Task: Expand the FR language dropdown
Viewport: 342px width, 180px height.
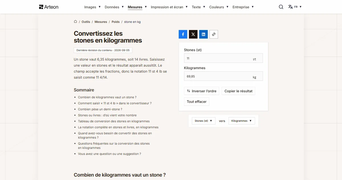Action: [x=298, y=7]
